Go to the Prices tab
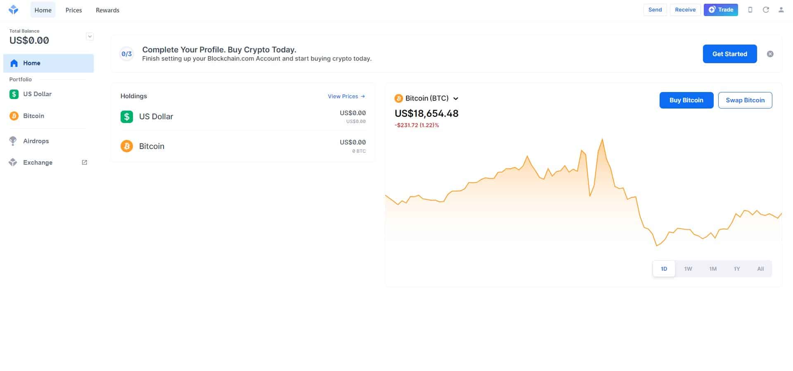Screen dimensions: 793x371 point(74,10)
